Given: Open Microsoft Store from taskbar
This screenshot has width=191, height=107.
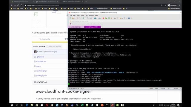Looking at the screenshot, I should click(37, 105).
